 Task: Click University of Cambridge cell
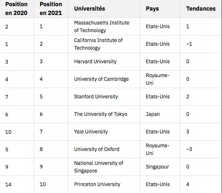click(x=101, y=79)
